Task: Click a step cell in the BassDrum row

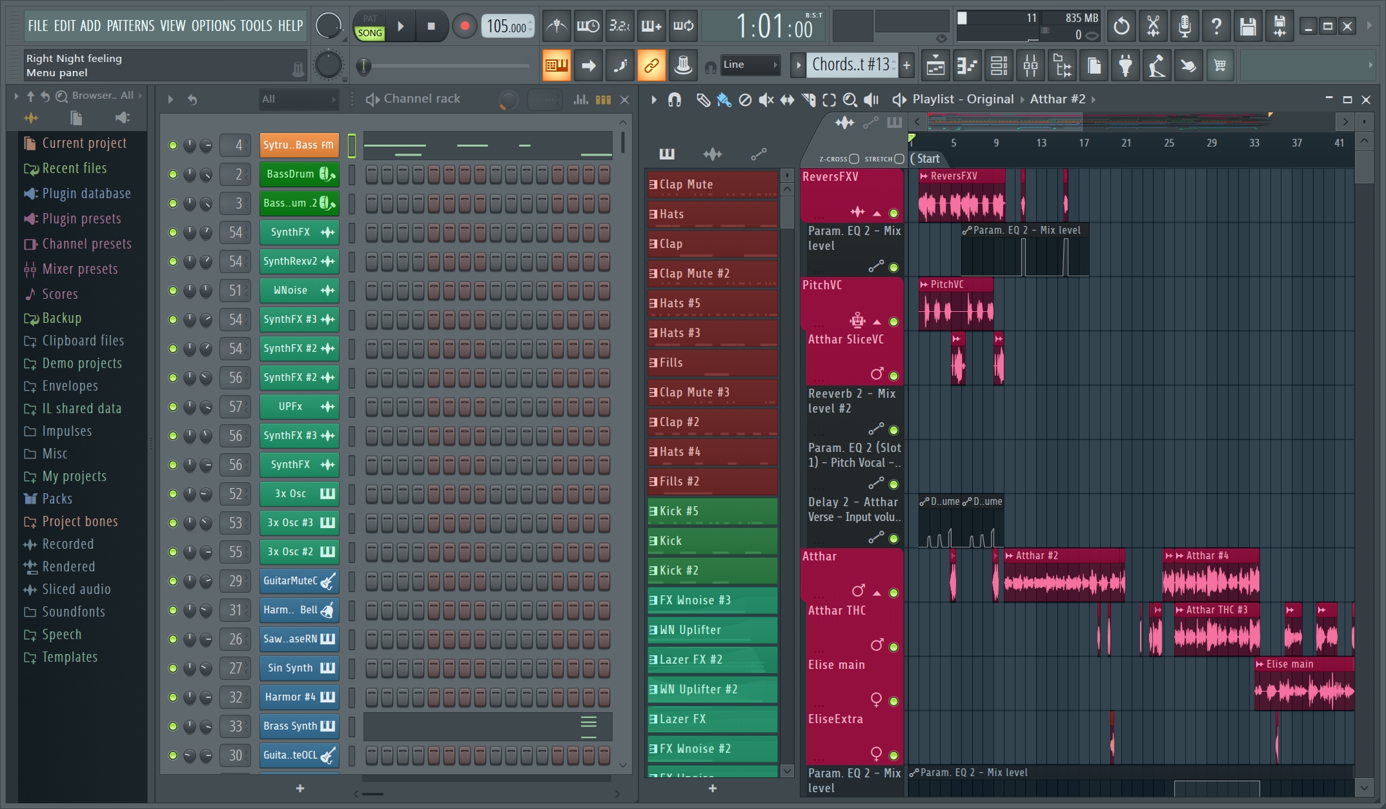Action: (372, 174)
